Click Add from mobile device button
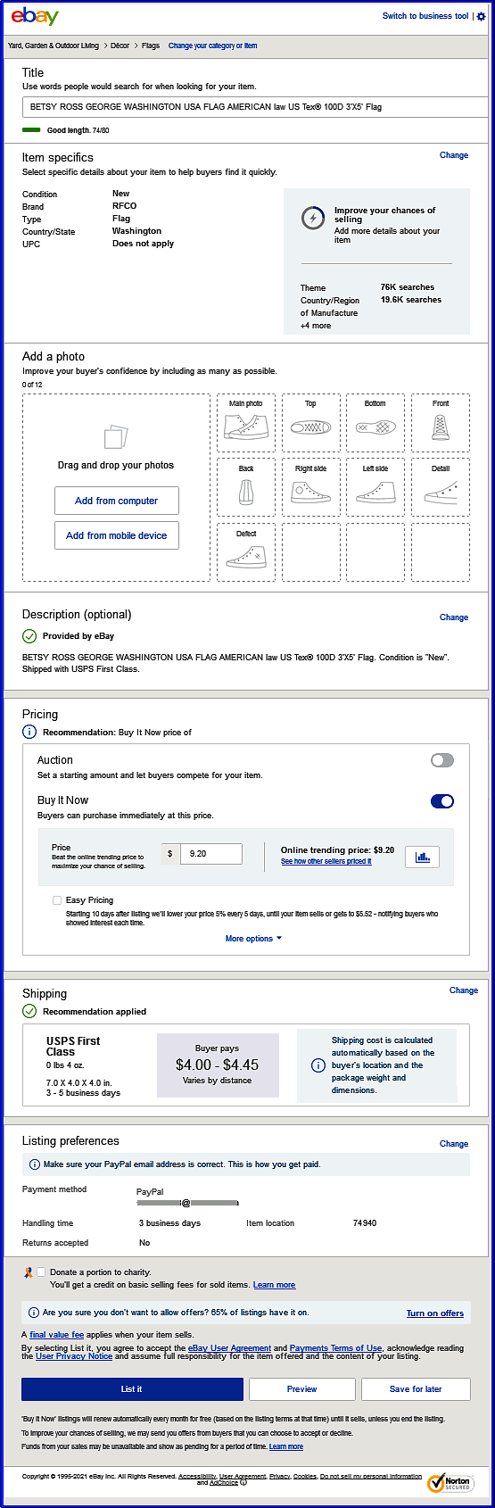The width and height of the screenshot is (495, 1508). (x=117, y=535)
